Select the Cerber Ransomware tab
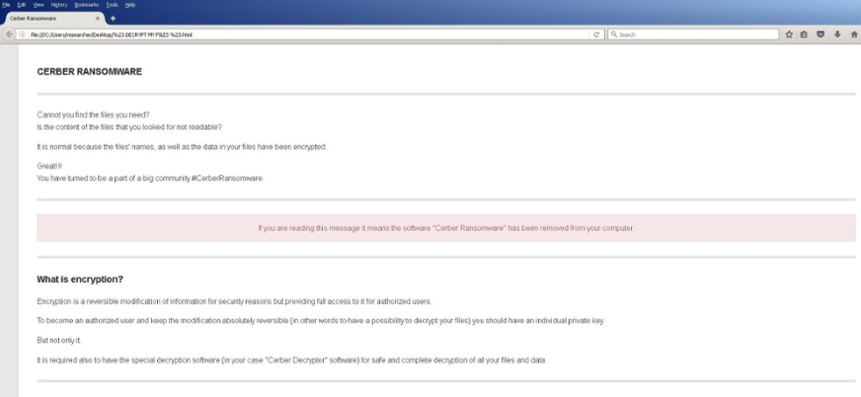The image size is (861, 397). (54, 18)
